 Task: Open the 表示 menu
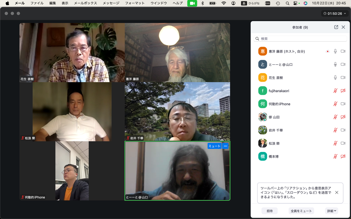65,3
